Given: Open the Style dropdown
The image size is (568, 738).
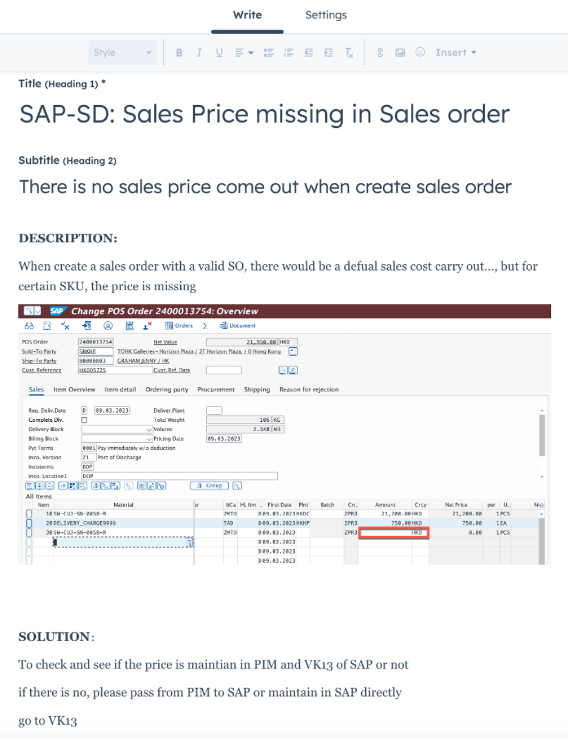Looking at the screenshot, I should (x=123, y=53).
